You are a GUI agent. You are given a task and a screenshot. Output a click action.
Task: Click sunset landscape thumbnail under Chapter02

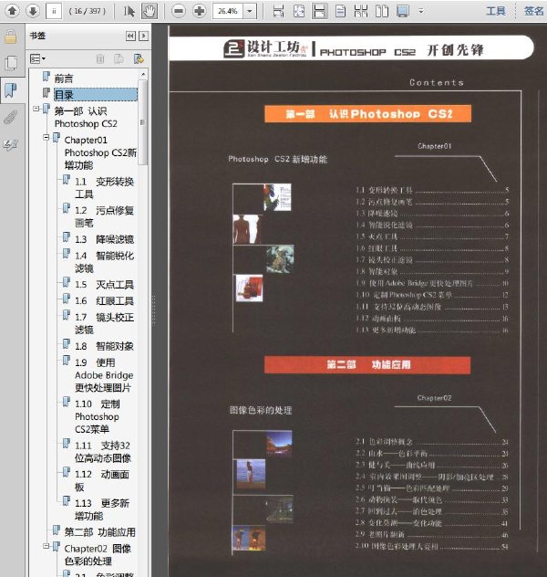[279, 444]
